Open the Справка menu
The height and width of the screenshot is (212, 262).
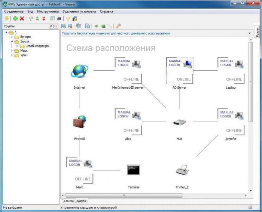pyautogui.click(x=106, y=11)
